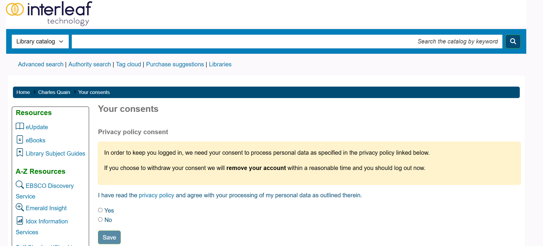The width and height of the screenshot is (543, 246).
Task: Click the eUpdate open book icon
Action: [x=20, y=126]
